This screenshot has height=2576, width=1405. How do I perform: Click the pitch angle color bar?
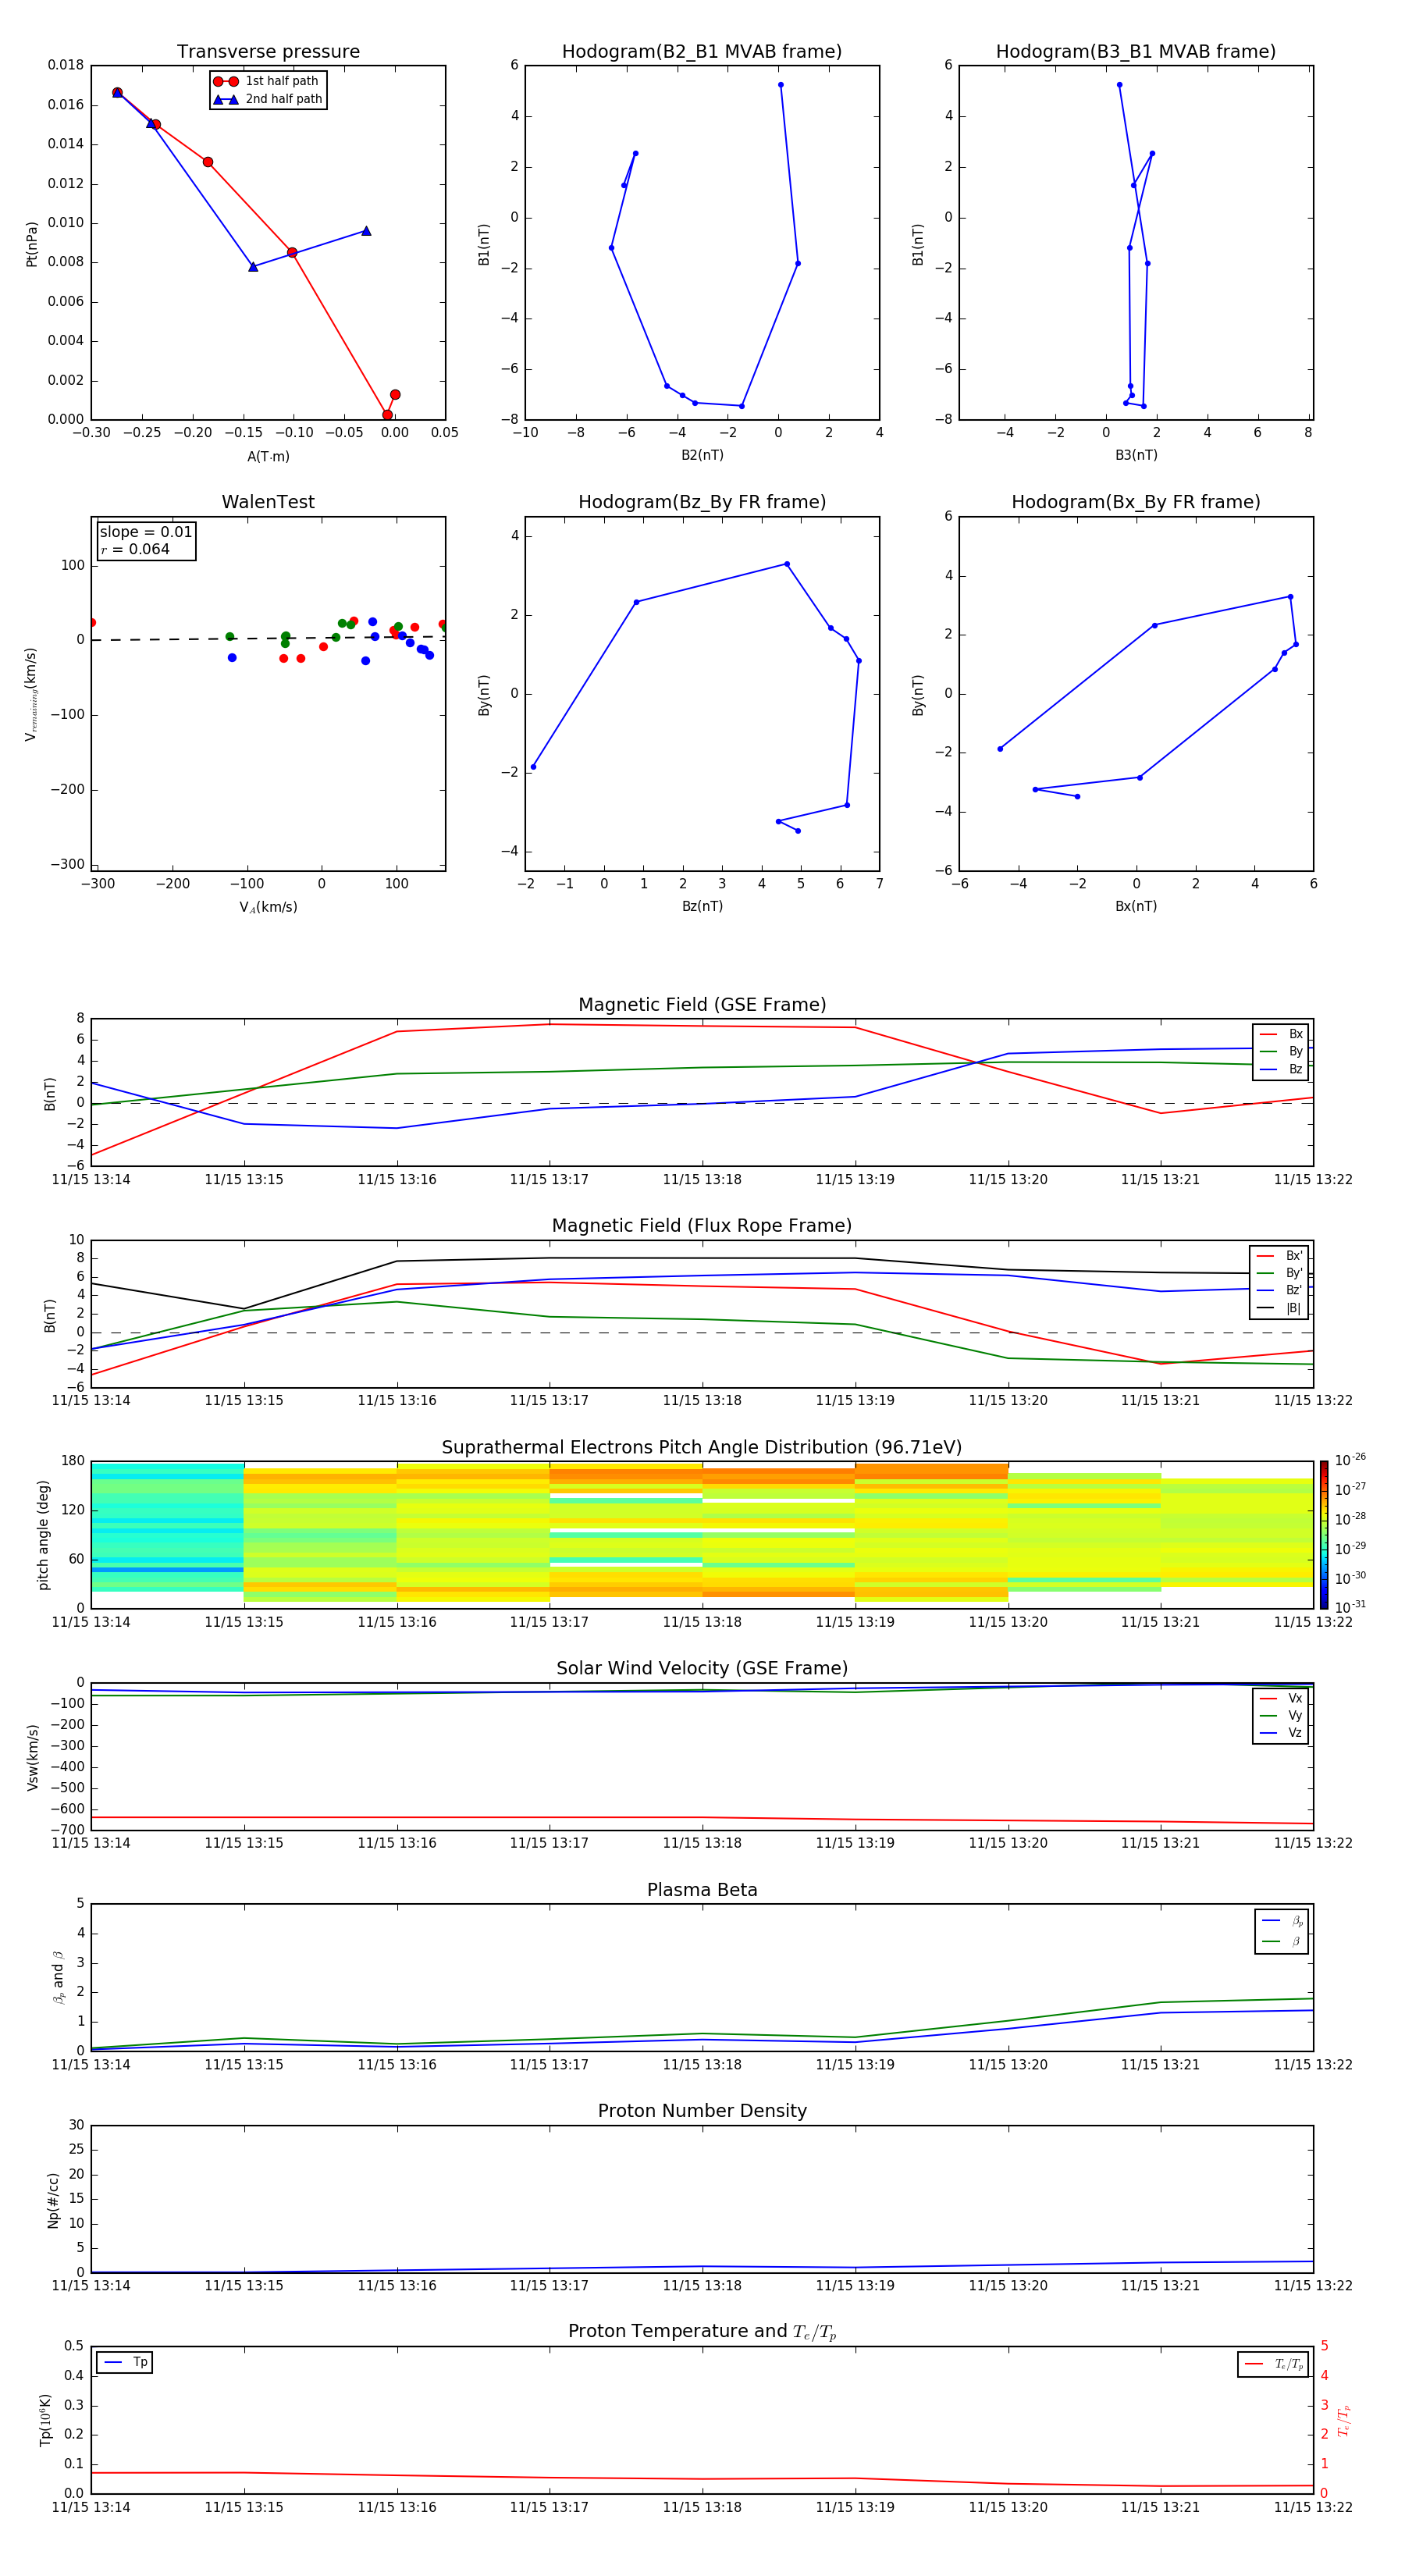pyautogui.click(x=1324, y=1534)
